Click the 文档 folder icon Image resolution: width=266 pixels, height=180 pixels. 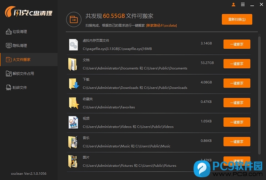coord(73,64)
